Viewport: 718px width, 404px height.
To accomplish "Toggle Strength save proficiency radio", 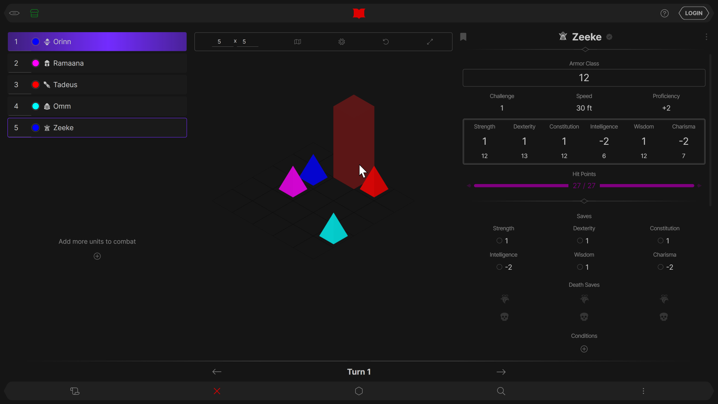I will (499, 241).
